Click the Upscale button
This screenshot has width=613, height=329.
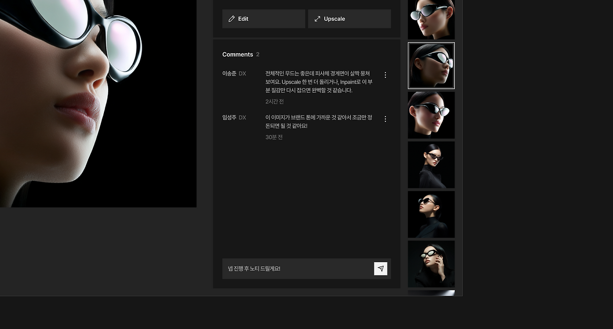point(349,19)
